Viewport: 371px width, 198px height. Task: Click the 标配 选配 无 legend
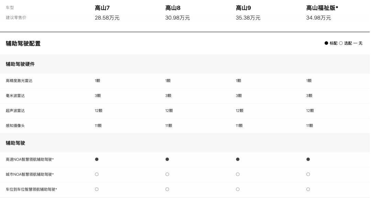344,44
